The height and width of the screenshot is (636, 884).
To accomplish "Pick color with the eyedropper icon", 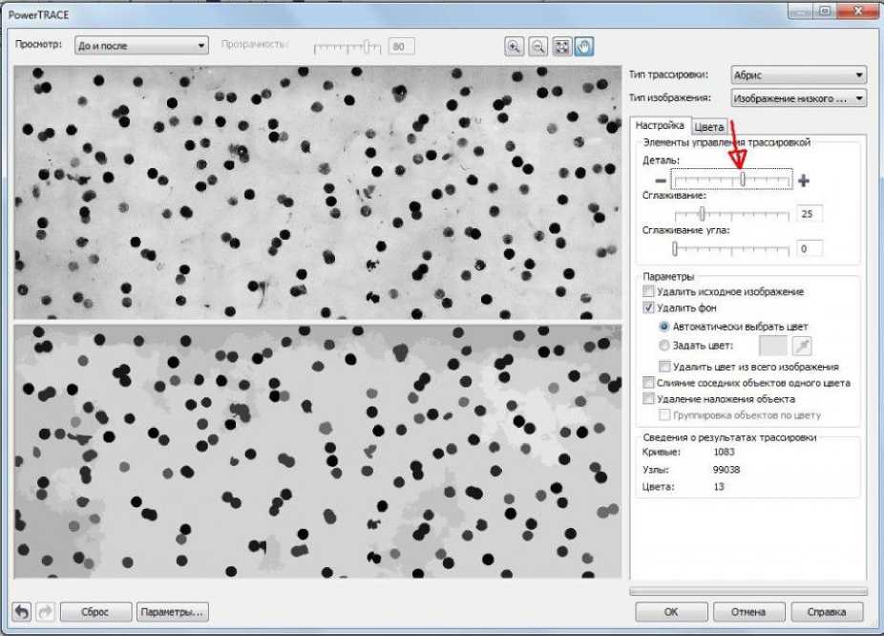I will click(801, 347).
